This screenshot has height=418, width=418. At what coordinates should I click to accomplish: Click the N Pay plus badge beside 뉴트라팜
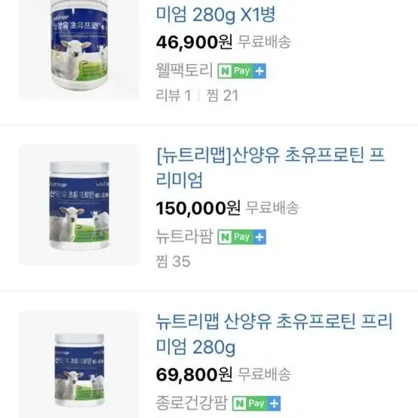[x=241, y=237]
